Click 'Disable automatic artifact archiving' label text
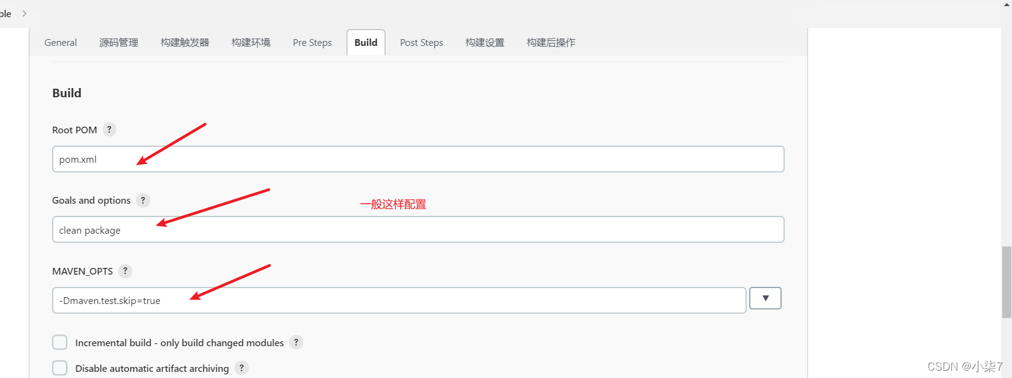Image resolution: width=1012 pixels, height=378 pixels. 152,369
